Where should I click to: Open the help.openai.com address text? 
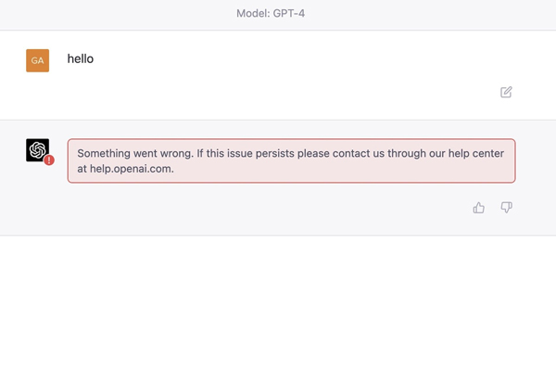tap(132, 169)
